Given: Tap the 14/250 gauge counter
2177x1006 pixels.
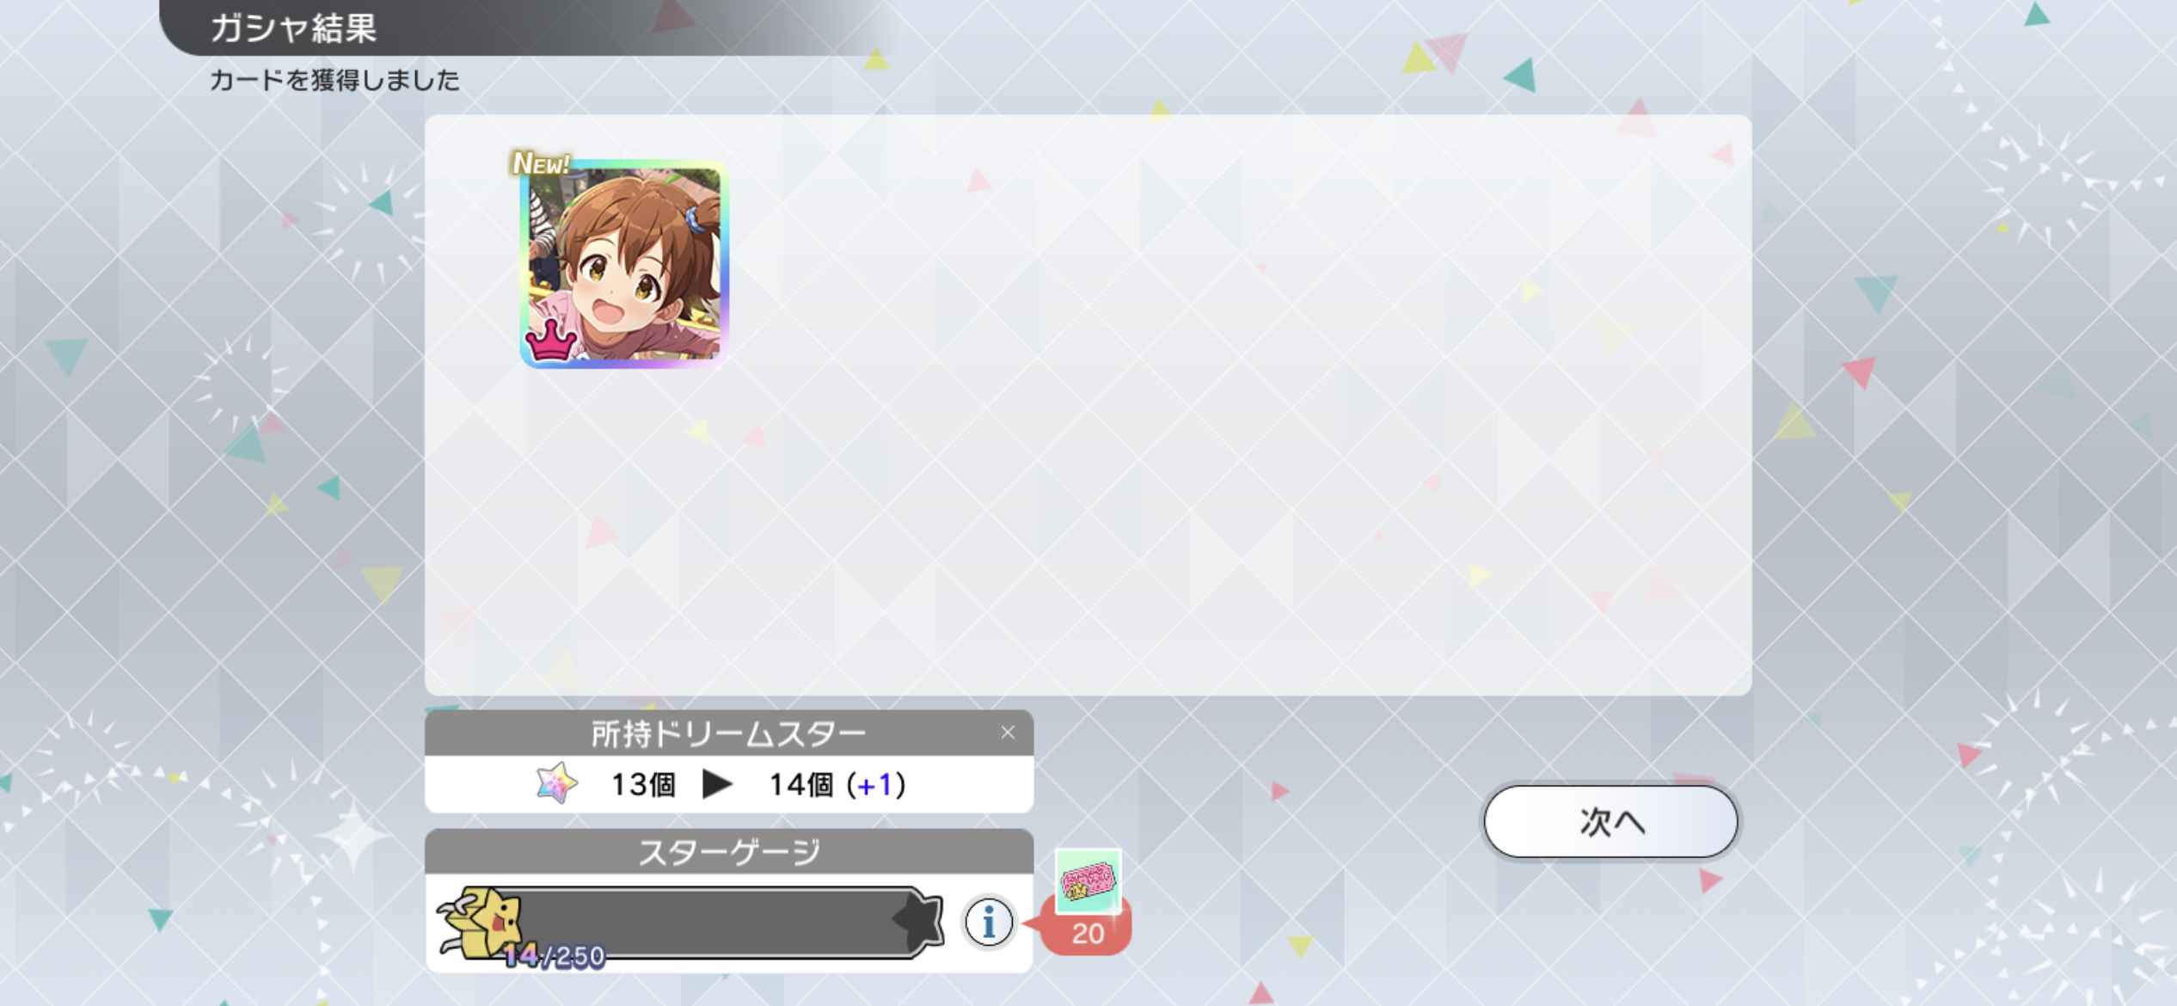Looking at the screenshot, I should (554, 955).
